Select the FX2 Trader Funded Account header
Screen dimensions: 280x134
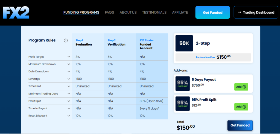147,44
